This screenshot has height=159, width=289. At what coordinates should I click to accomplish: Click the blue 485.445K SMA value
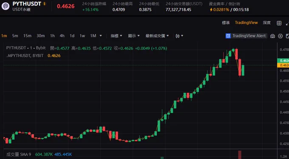[x=63, y=154]
